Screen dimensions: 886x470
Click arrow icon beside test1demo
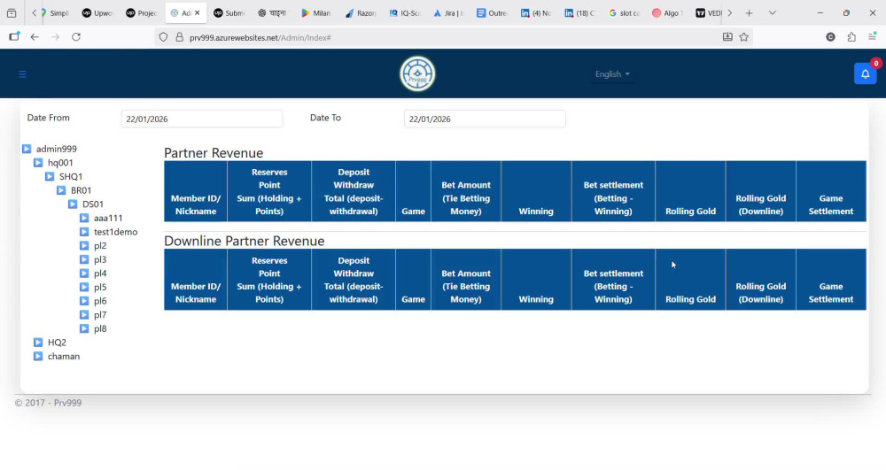(x=84, y=232)
